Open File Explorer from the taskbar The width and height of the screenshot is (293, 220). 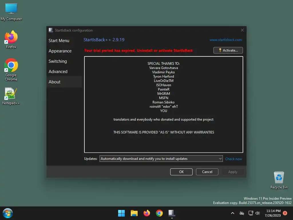pos(134,213)
